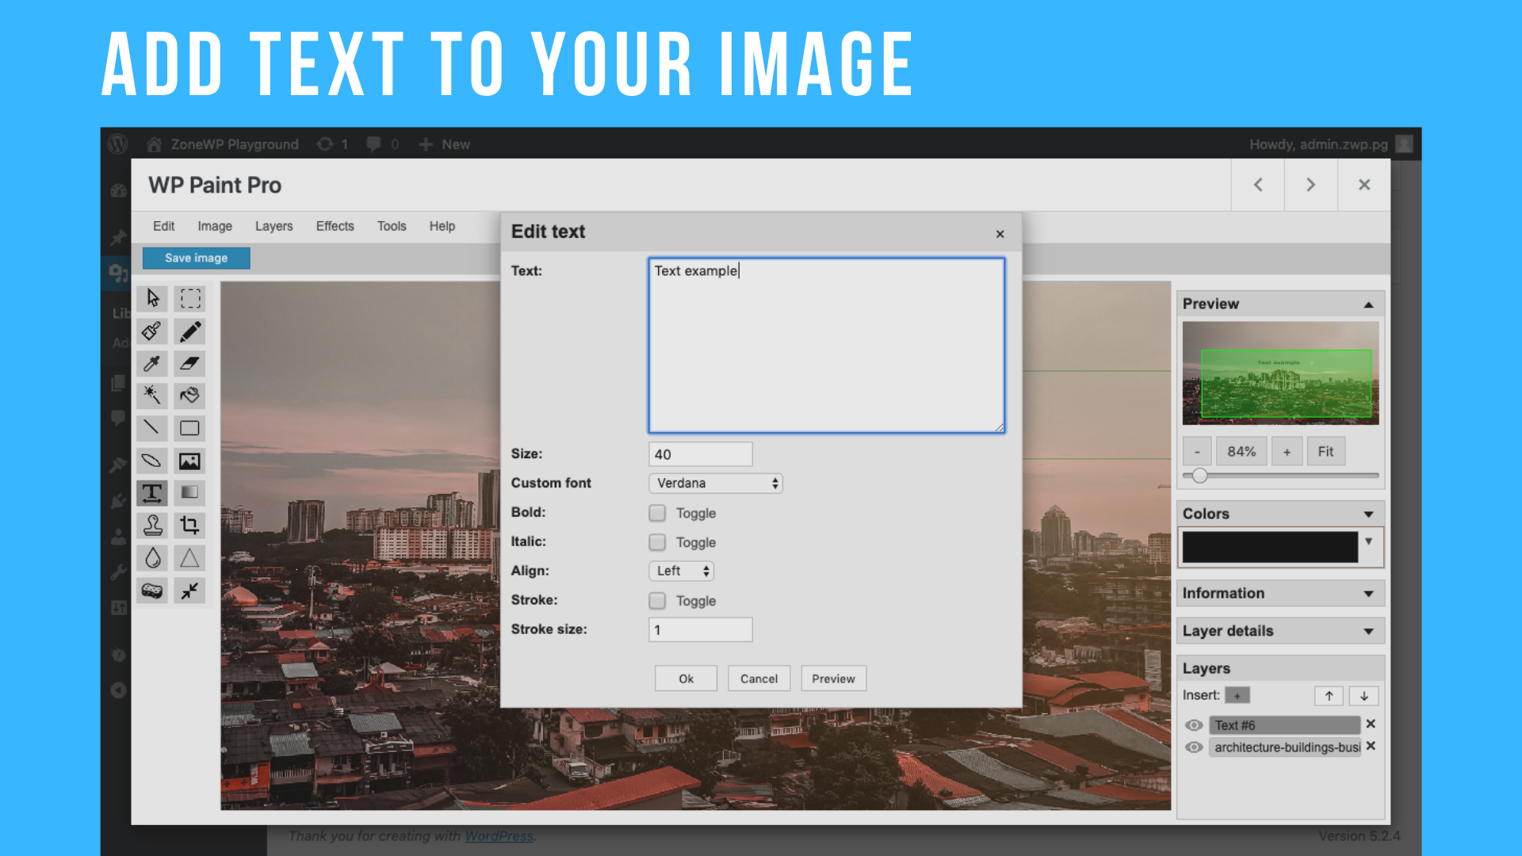Expand the Colors panel
This screenshot has width=1522, height=856.
[1368, 514]
